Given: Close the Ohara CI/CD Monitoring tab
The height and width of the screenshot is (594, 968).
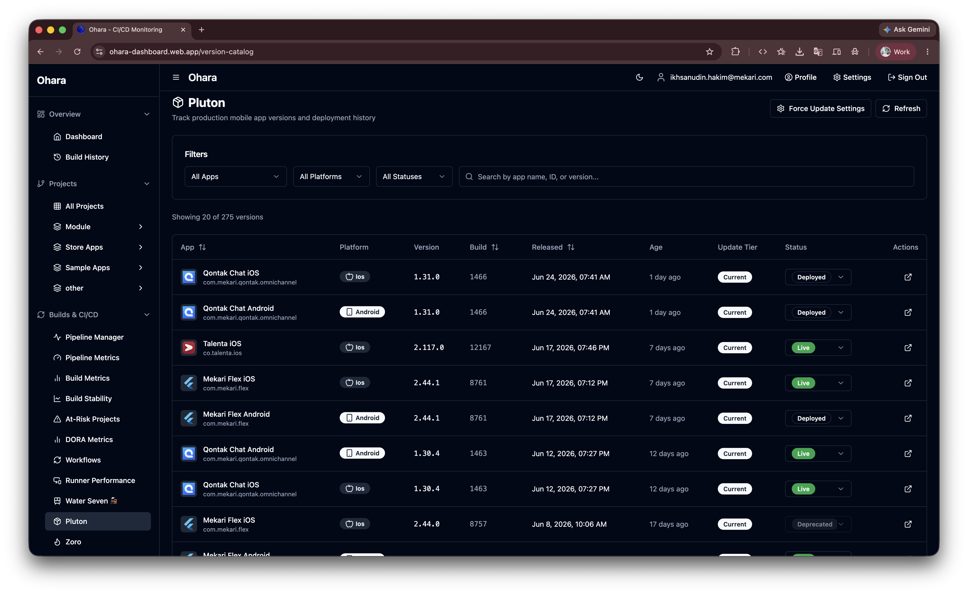Looking at the screenshot, I should (x=183, y=29).
